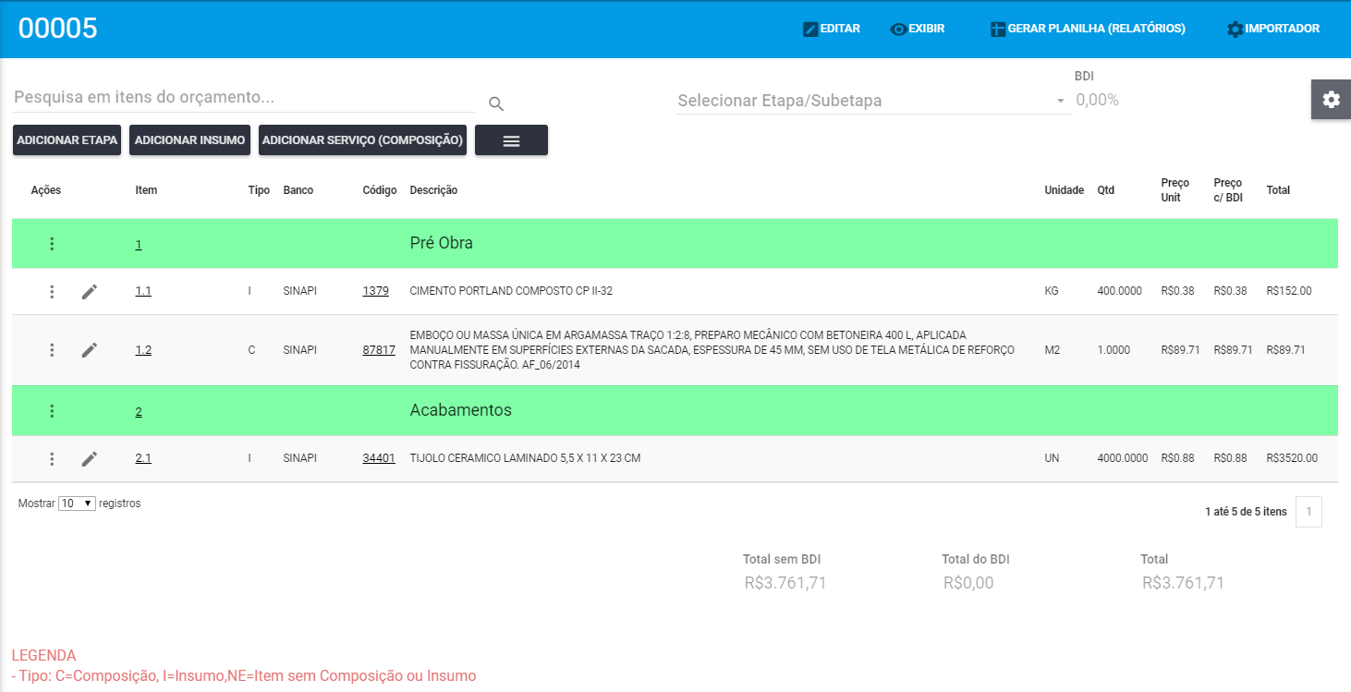Image resolution: width=1351 pixels, height=692 pixels.
Task: Open EXIBIR in top bar
Action: click(x=917, y=29)
